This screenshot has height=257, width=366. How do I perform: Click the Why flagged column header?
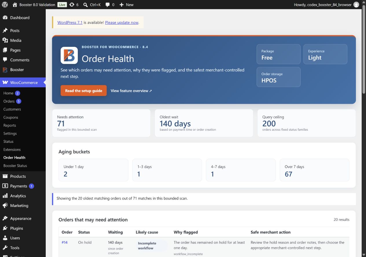pos(186,232)
